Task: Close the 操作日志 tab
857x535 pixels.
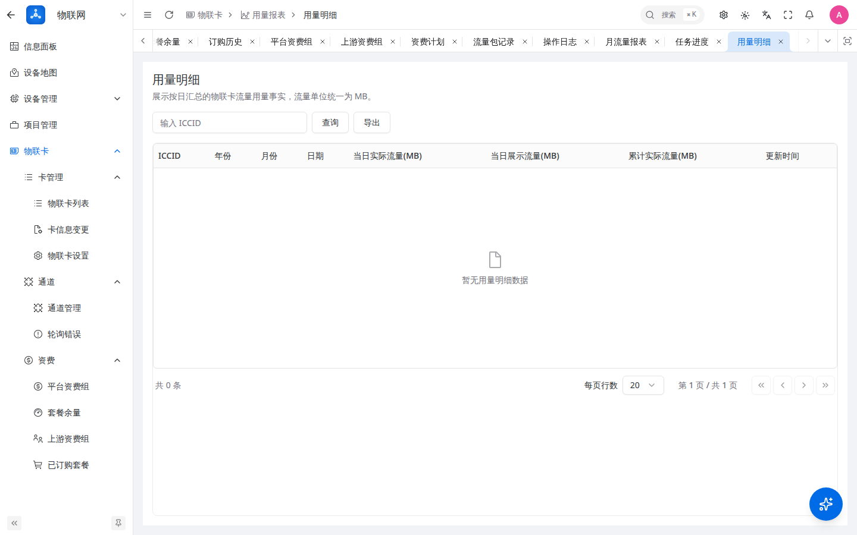Action: coord(587,42)
